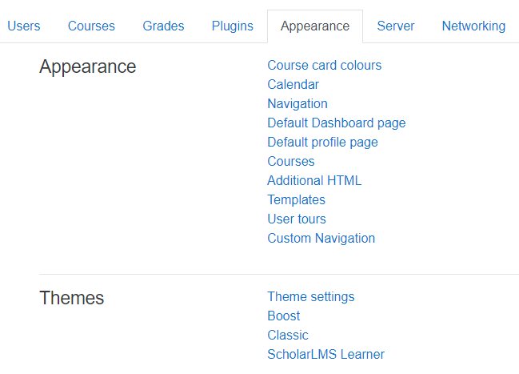Image resolution: width=519 pixels, height=374 pixels.
Task: Open ScholarLMS Learner theme link
Action: coord(325,355)
